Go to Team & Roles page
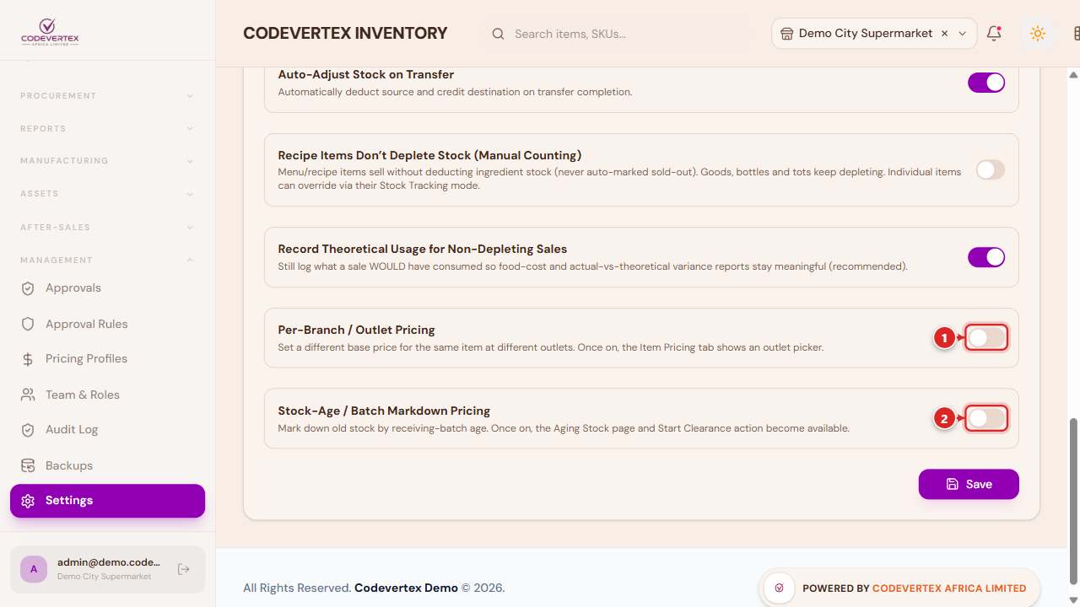The width and height of the screenshot is (1080, 607). (x=107, y=395)
